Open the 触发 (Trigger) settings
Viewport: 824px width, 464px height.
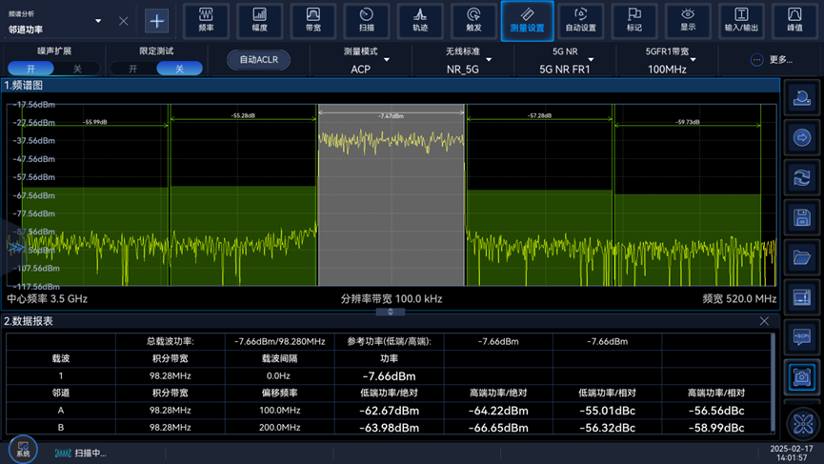point(473,20)
